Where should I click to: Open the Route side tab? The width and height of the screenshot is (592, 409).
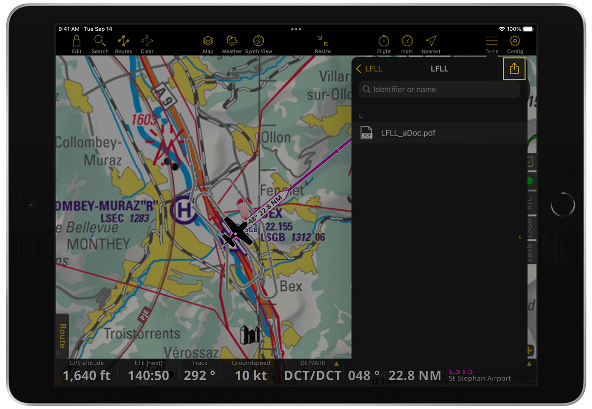click(x=63, y=335)
